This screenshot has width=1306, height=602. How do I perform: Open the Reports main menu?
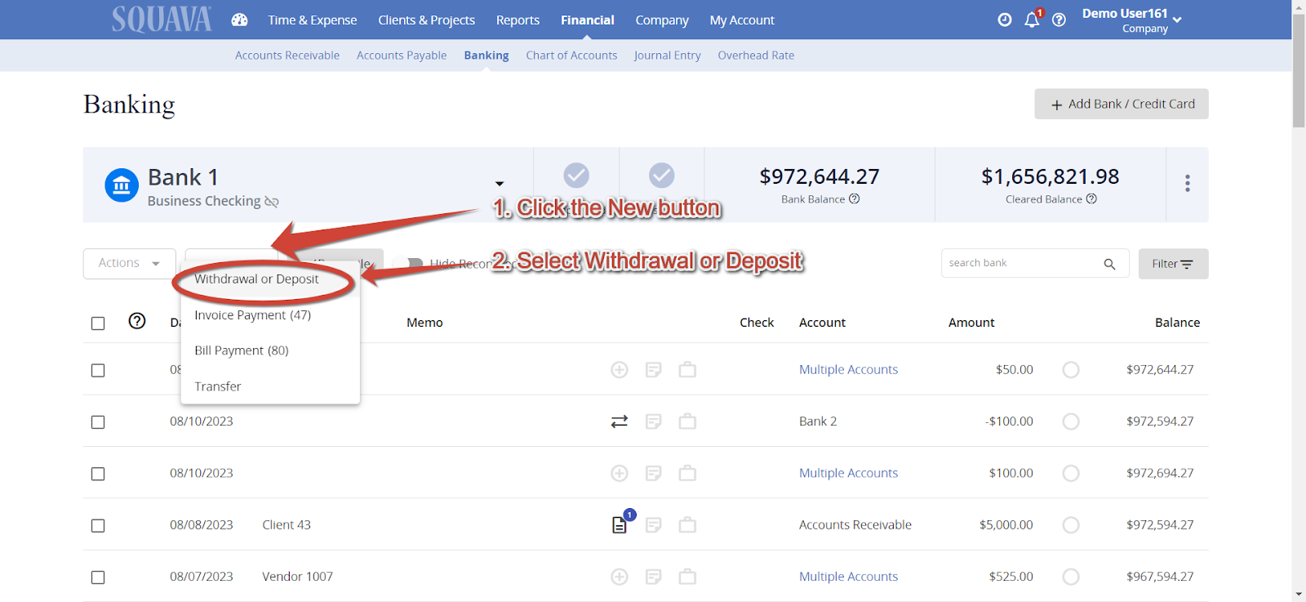coord(518,20)
